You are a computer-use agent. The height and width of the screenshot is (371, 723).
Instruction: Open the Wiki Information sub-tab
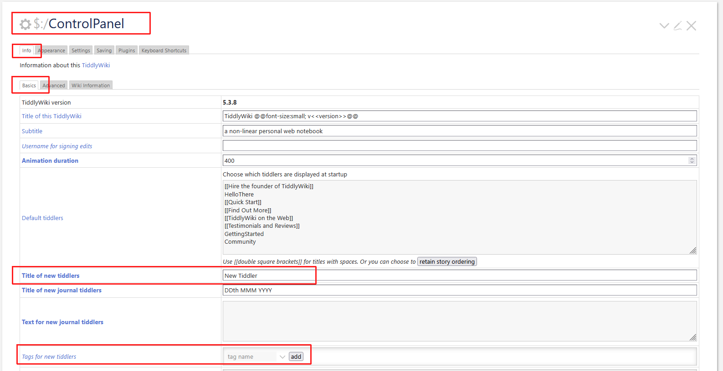(91, 85)
